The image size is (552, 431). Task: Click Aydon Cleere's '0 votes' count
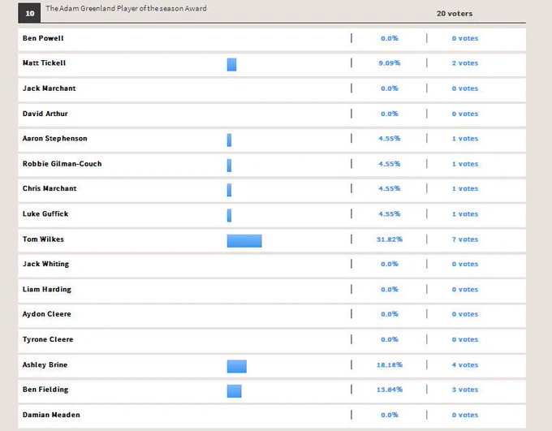(x=465, y=314)
